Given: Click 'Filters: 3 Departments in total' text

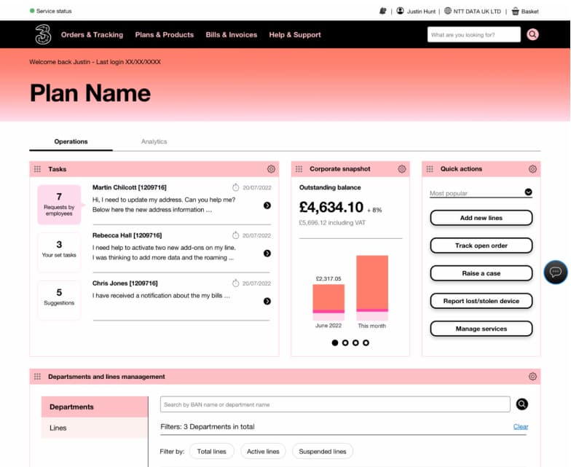Looking at the screenshot, I should pyautogui.click(x=207, y=427).
